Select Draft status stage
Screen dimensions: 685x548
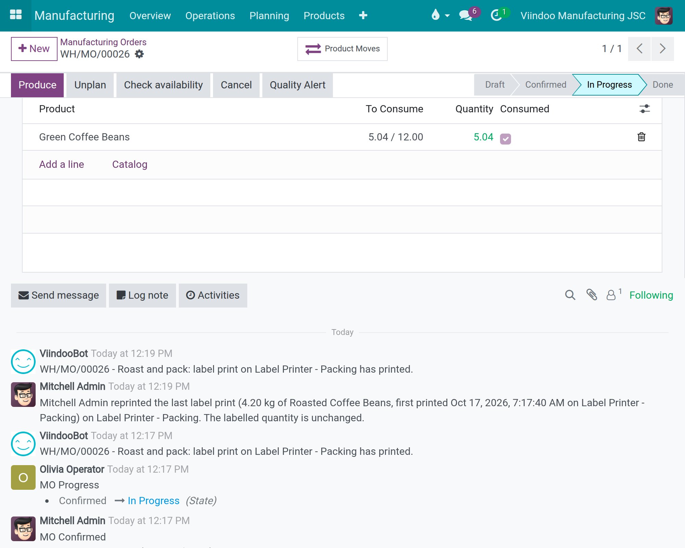[x=495, y=85]
